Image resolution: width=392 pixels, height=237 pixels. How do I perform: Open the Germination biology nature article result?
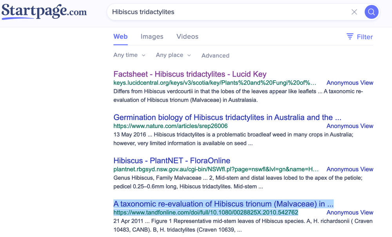[227, 118]
